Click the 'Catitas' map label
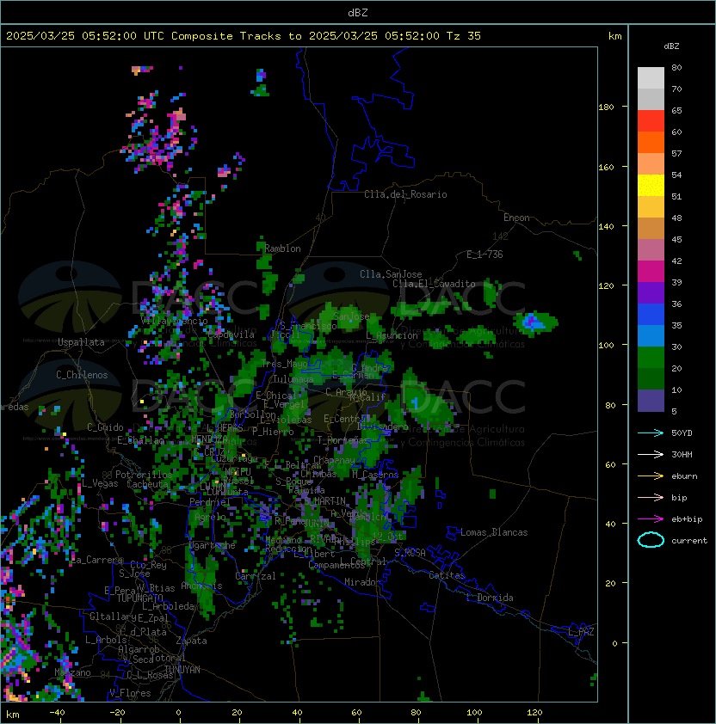 coord(447,575)
